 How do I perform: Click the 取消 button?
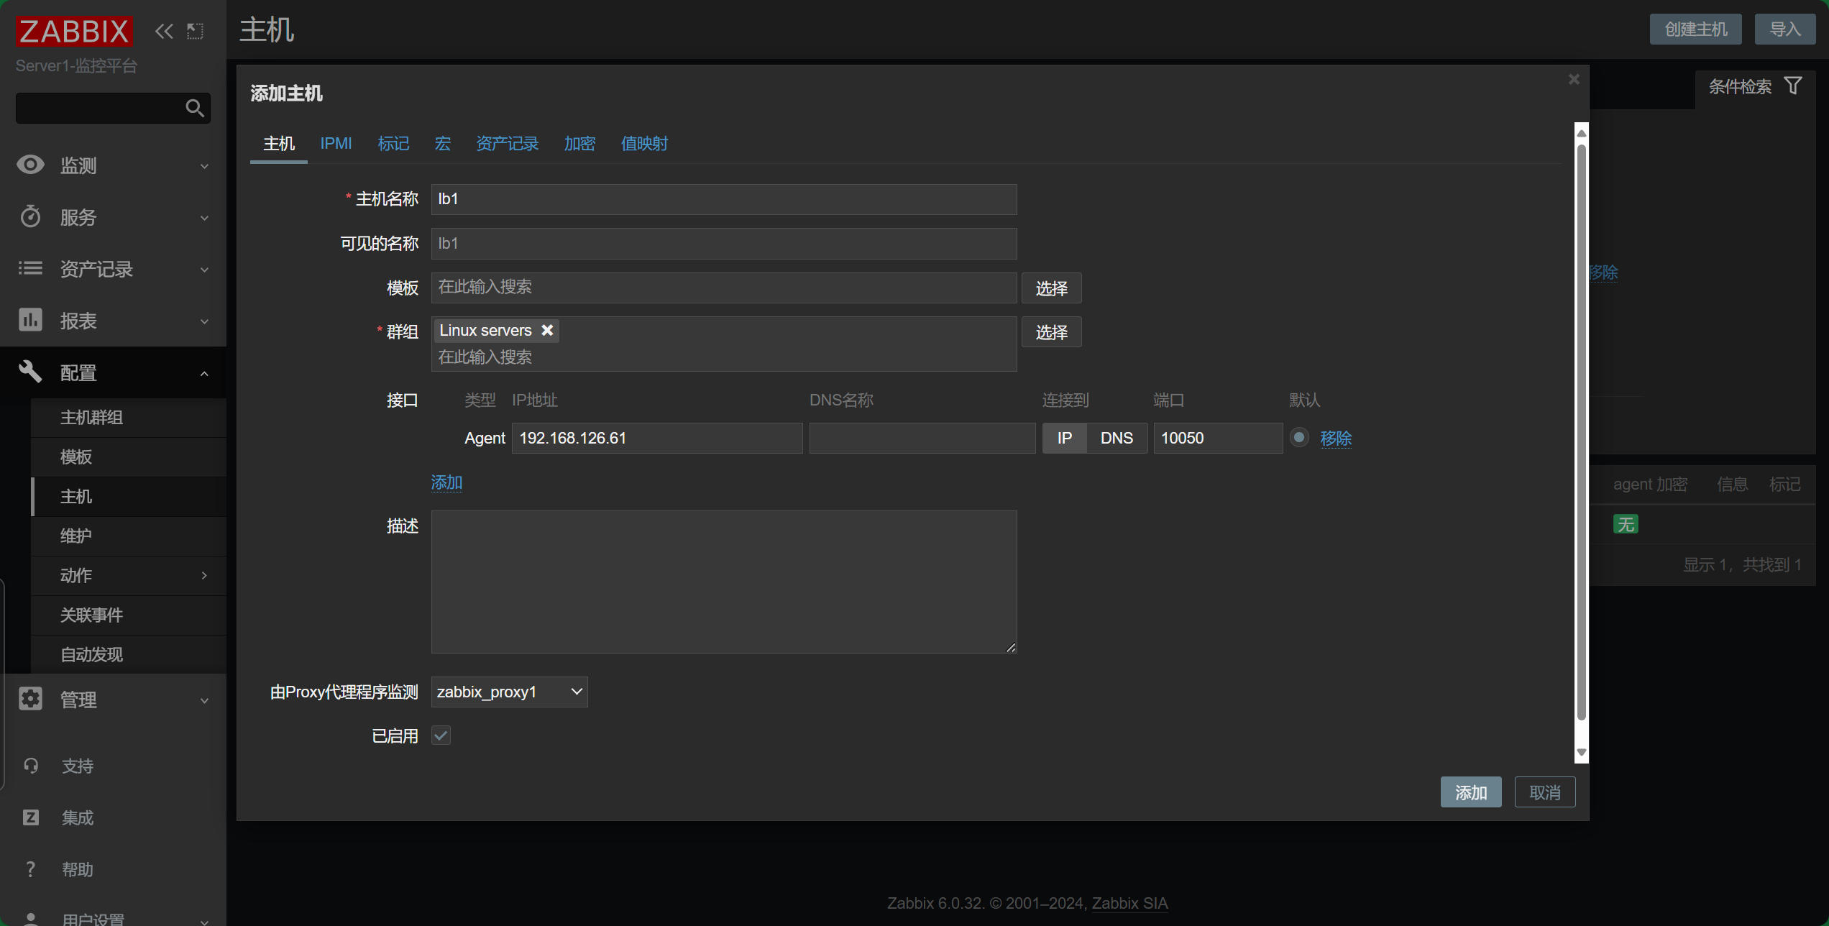click(x=1545, y=792)
